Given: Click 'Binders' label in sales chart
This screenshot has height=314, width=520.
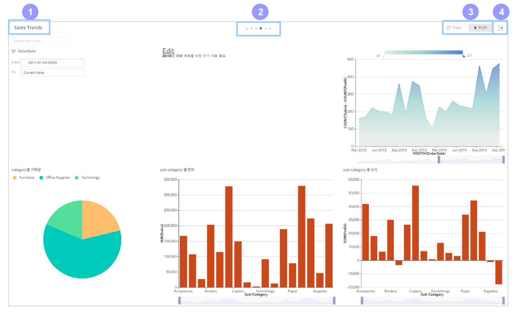Looking at the screenshot, I should [x=211, y=291].
